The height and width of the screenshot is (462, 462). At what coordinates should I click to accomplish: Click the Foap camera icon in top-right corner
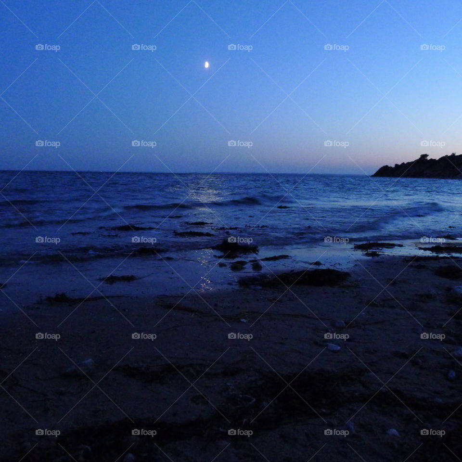pyautogui.click(x=423, y=48)
